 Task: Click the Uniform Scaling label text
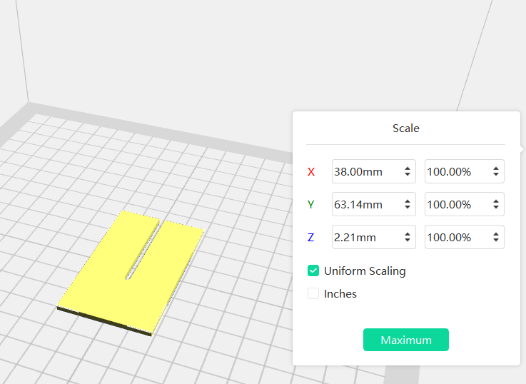[365, 271]
